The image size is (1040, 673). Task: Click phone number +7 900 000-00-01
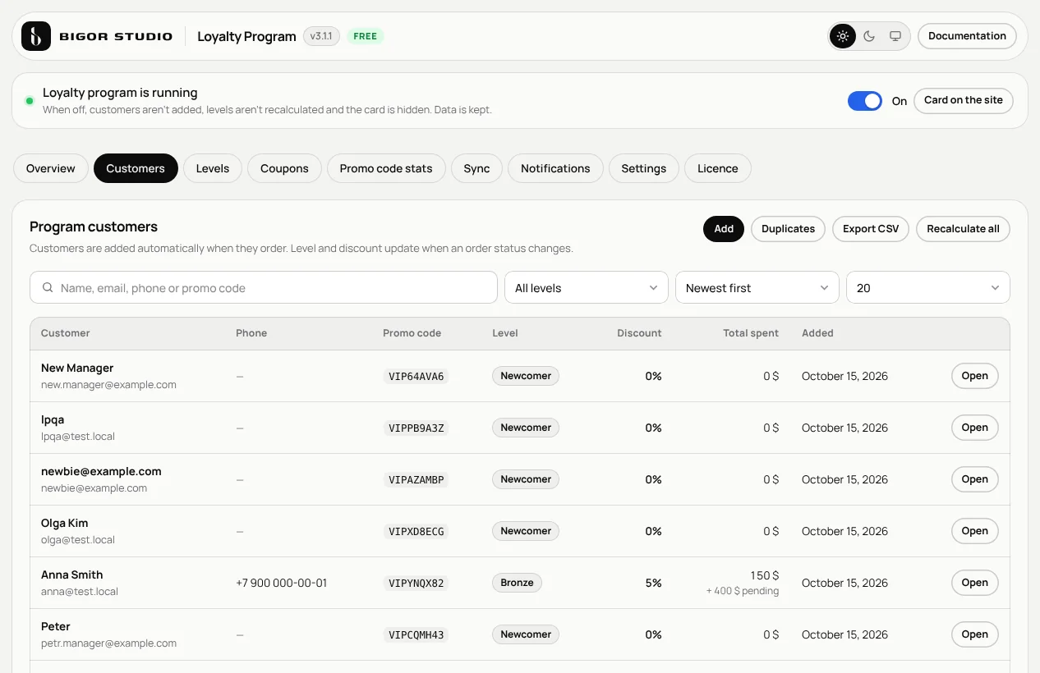click(282, 583)
